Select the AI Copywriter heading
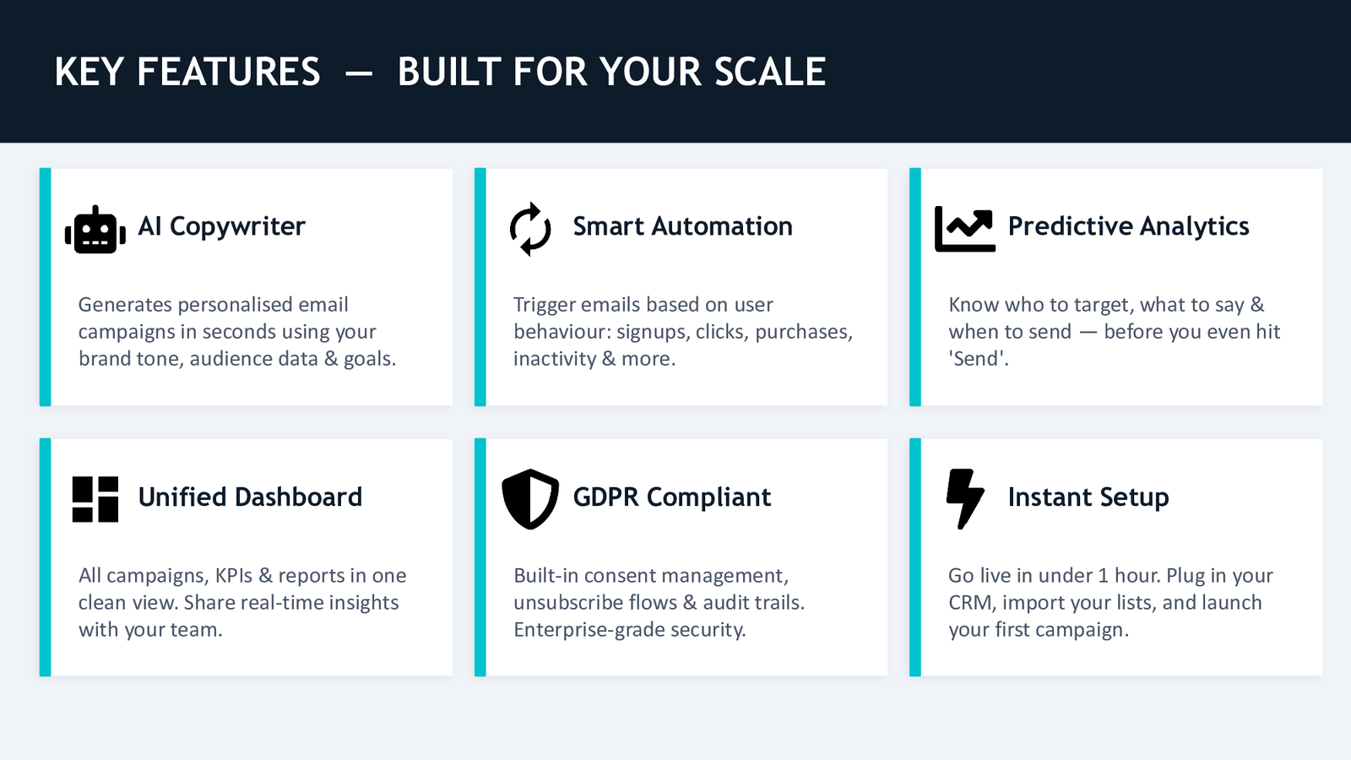Image resolution: width=1351 pixels, height=760 pixels. (221, 226)
